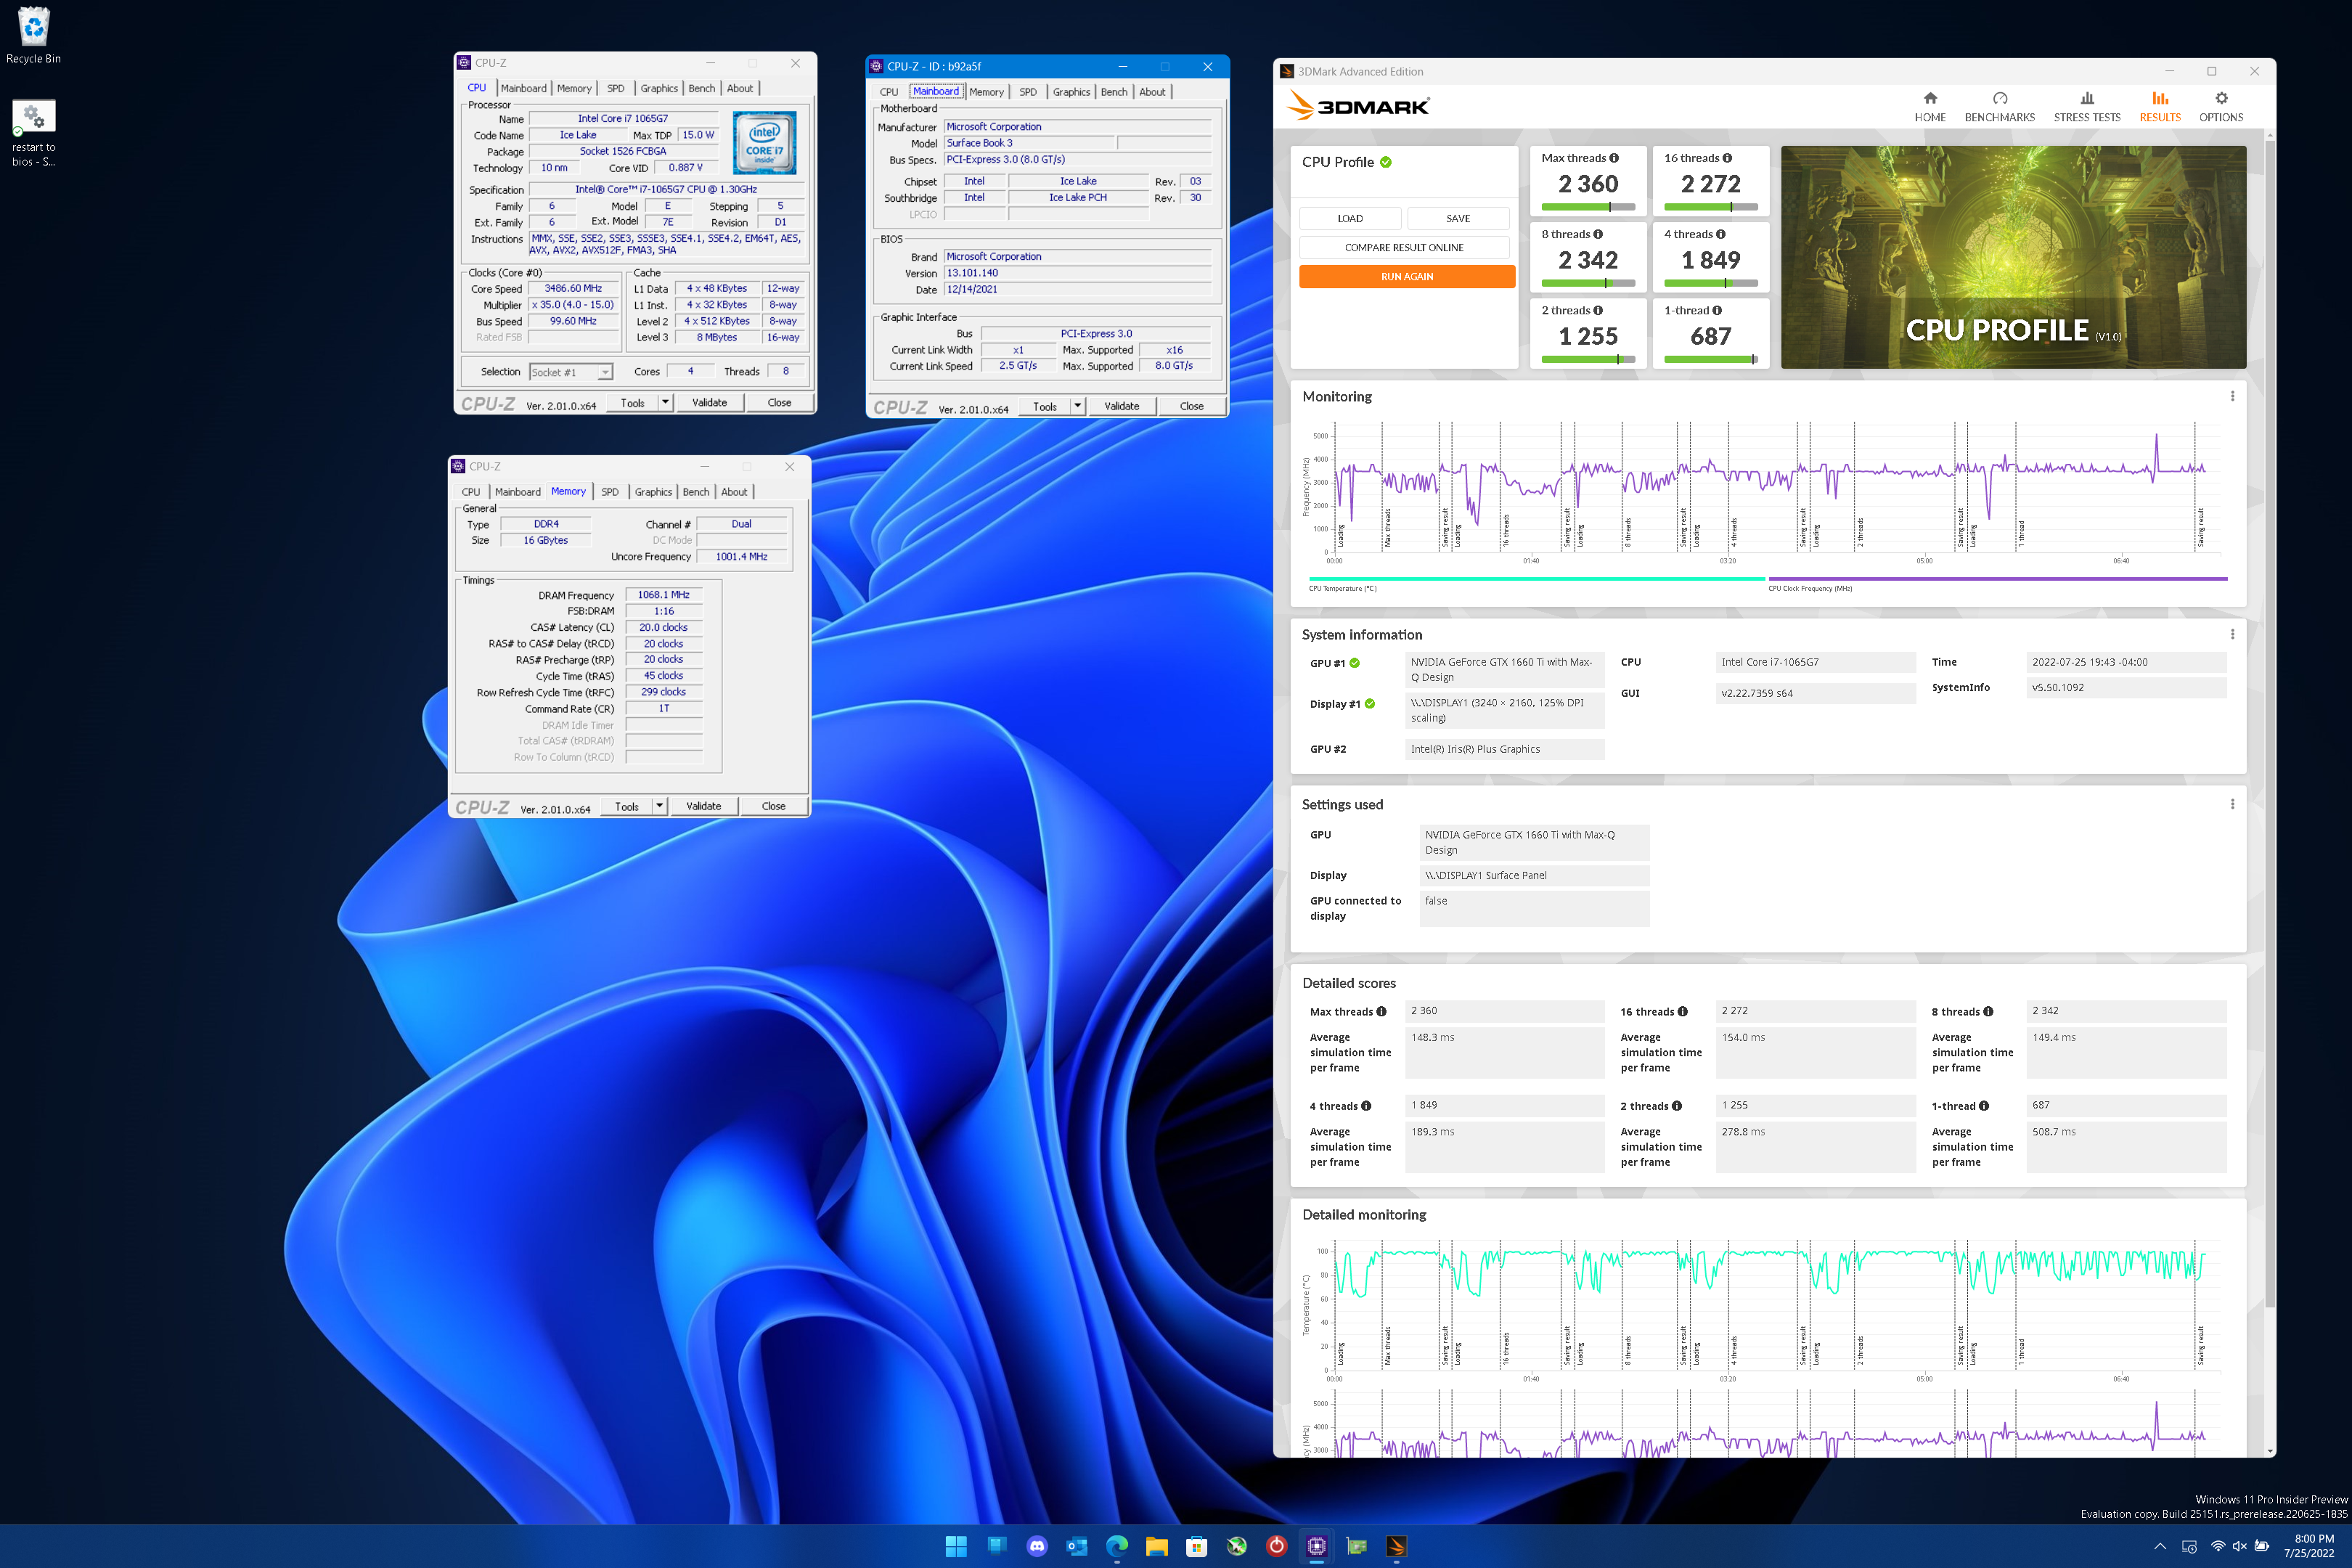Viewport: 2352px width, 1568px height.
Task: Select Memory tab in CPU-Z Mainboard window
Action: [986, 92]
